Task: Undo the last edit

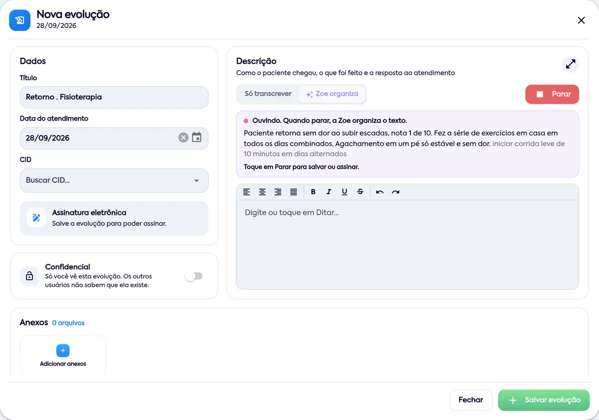Action: coord(380,192)
